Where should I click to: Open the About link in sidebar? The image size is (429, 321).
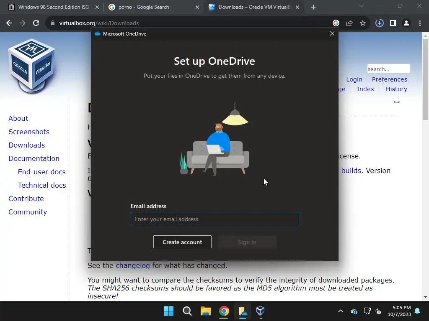(18, 118)
